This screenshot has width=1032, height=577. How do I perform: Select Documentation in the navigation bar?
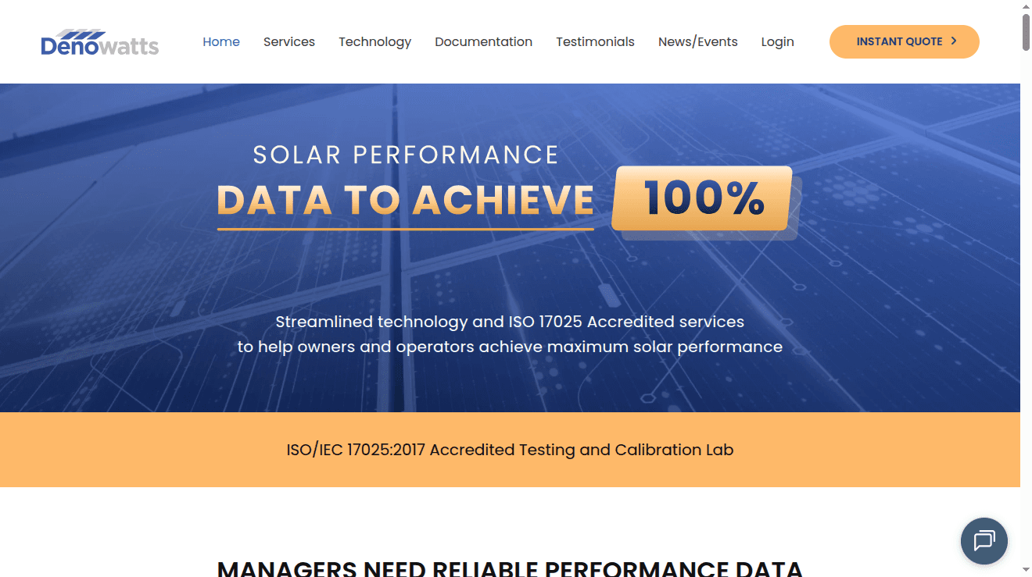click(x=483, y=42)
